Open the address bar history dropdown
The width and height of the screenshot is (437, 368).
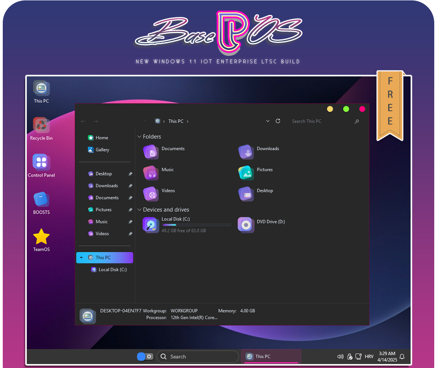click(x=268, y=121)
